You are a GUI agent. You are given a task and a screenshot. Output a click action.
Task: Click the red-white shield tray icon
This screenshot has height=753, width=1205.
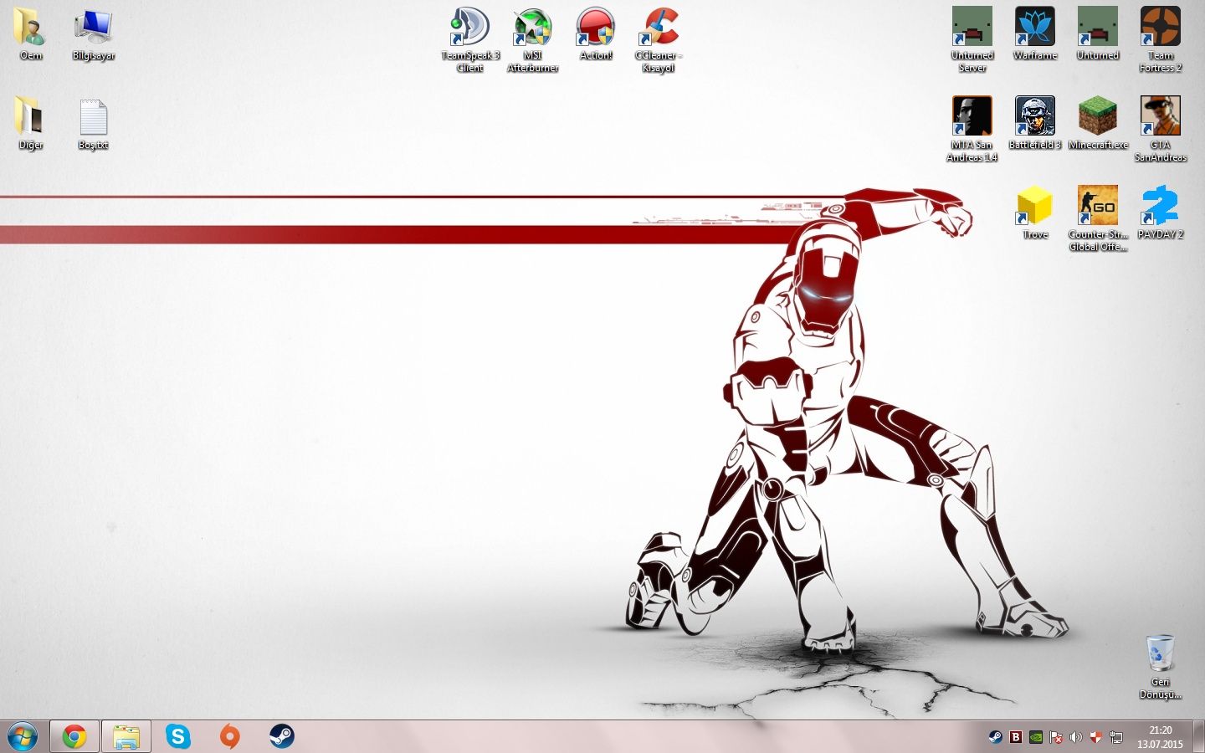(x=1096, y=737)
